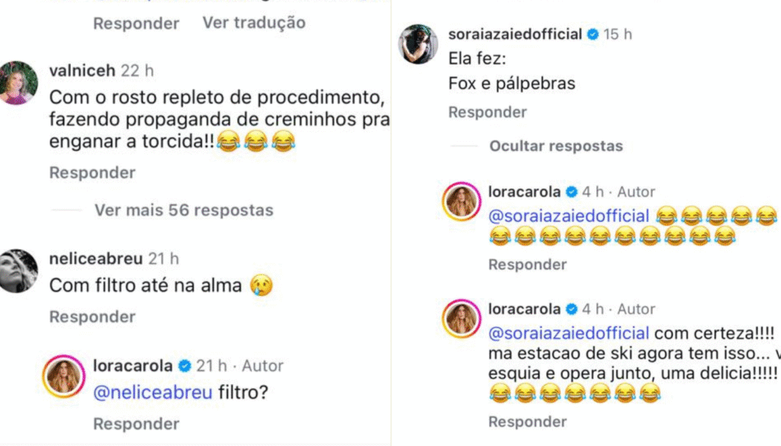The width and height of the screenshot is (781, 446).
Task: Click loracarola's avatar on the emoji-only reply
Action: (x=461, y=202)
